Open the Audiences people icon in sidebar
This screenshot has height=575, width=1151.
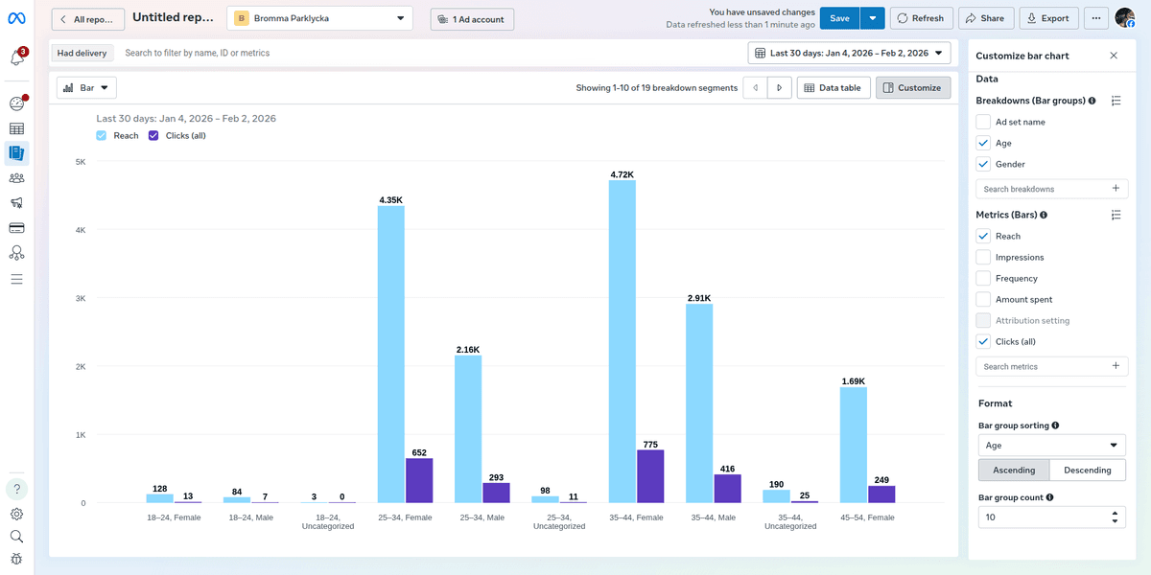click(17, 178)
